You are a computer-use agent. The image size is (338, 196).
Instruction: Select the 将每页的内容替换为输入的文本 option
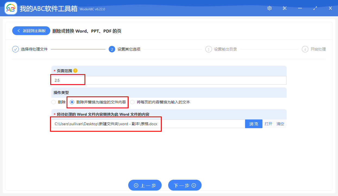click(x=132, y=102)
